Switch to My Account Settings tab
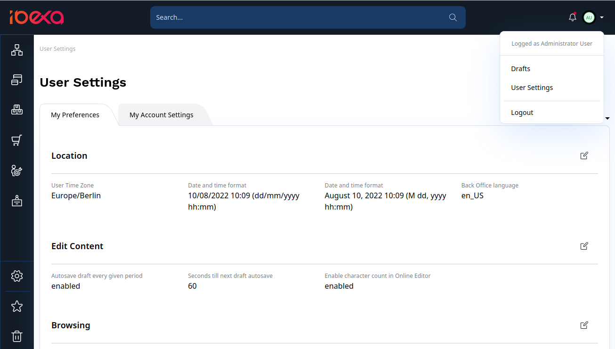The height and width of the screenshot is (349, 615). point(162,115)
